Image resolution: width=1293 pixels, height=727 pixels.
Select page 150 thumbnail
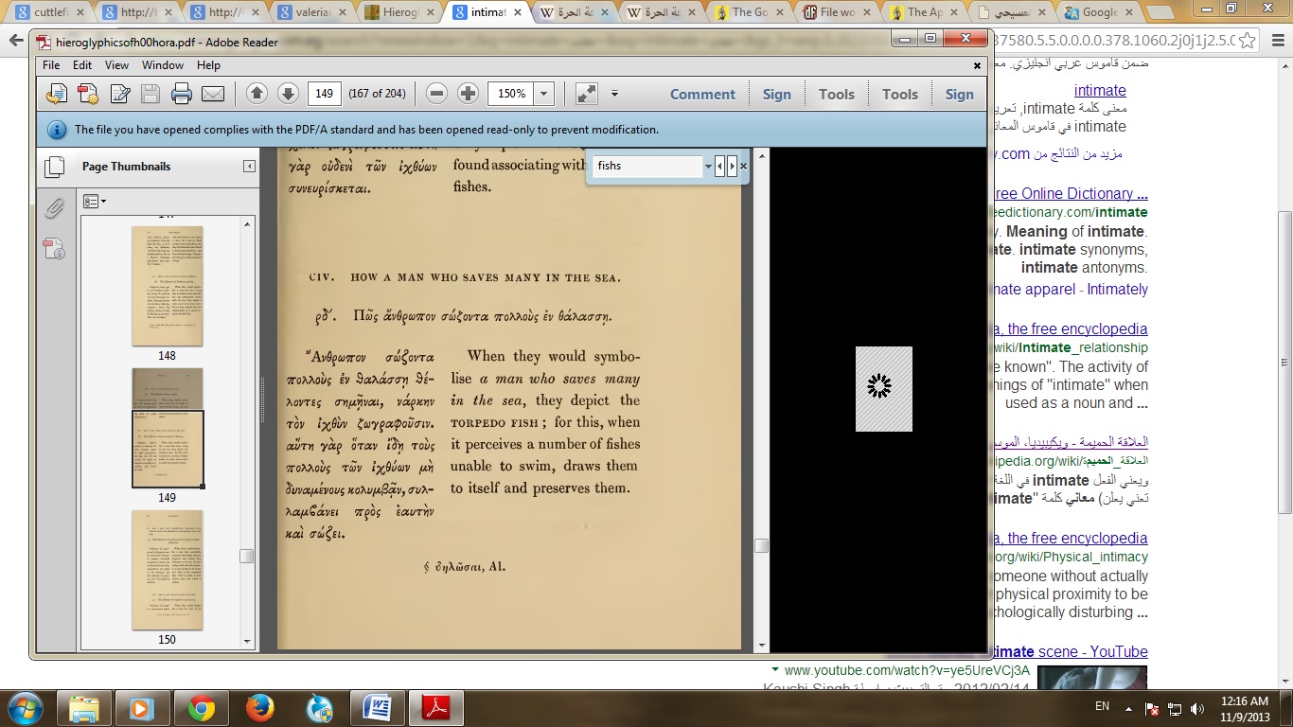[167, 570]
